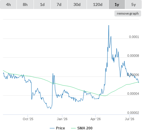This screenshot has width=142, height=136.
Task: Select the 7d range tab
Action: tap(59, 4)
